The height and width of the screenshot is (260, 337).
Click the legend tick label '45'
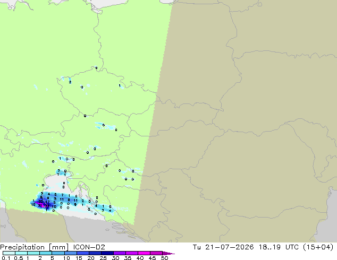(x=153, y=258)
